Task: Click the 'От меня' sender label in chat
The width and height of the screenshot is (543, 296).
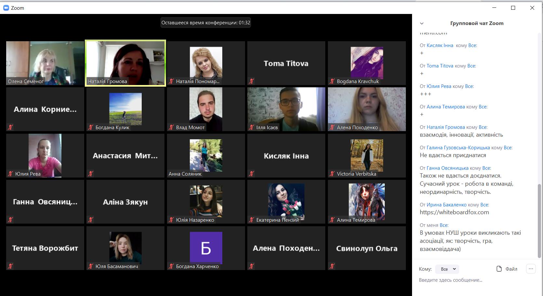Action: [x=429, y=225]
